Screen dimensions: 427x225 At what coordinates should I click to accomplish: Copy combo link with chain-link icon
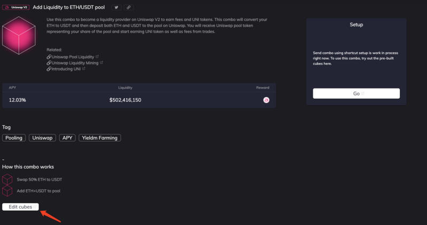129,7
